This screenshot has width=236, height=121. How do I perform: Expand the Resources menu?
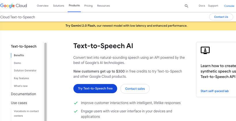point(103,6)
